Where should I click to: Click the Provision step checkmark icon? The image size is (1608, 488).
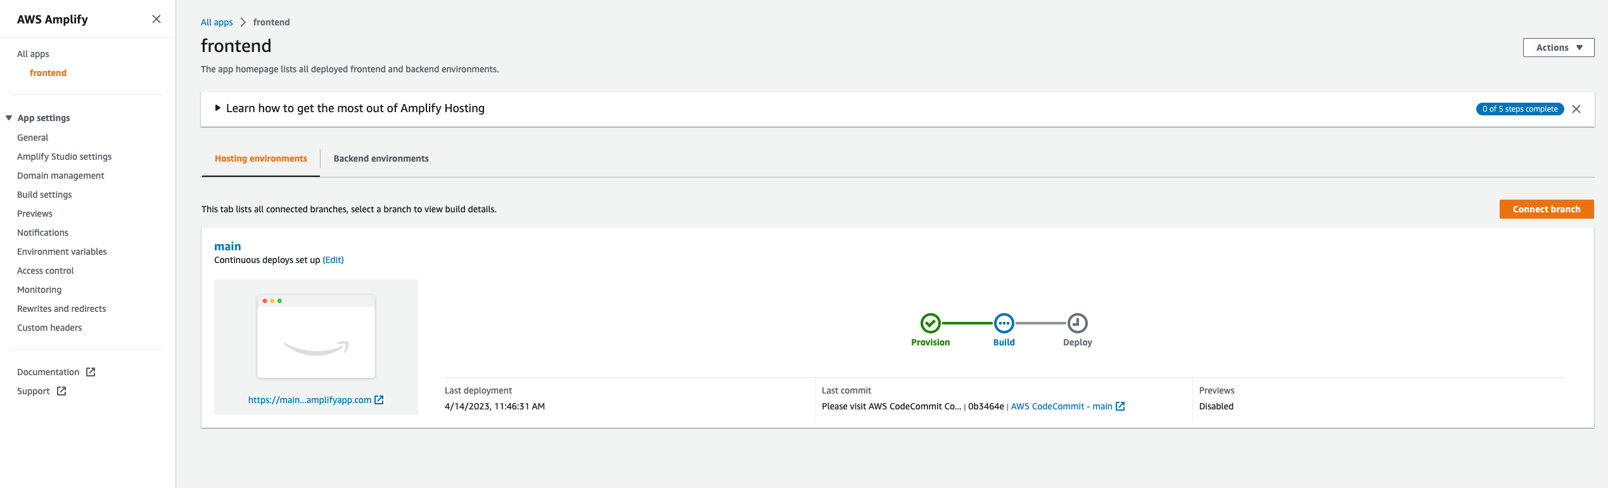tap(931, 323)
